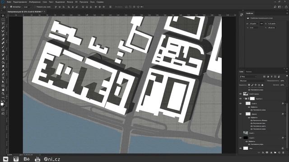
Task: Open the Справка menu
Action: click(x=100, y=2)
